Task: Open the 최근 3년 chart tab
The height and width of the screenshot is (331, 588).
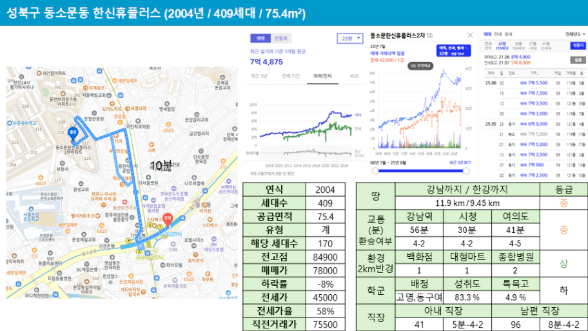Action: (x=259, y=75)
